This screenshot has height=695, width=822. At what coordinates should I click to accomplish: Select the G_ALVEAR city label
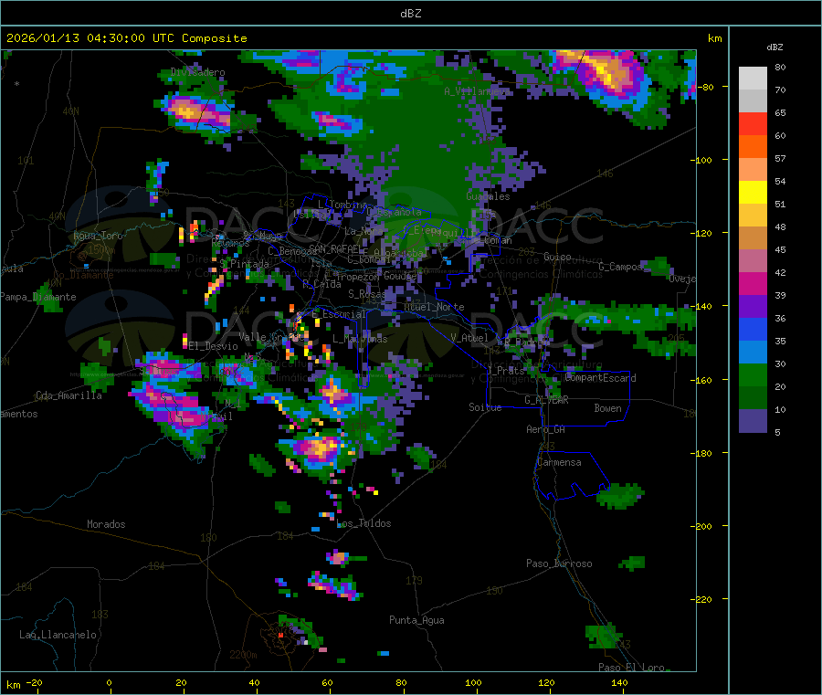tap(546, 400)
